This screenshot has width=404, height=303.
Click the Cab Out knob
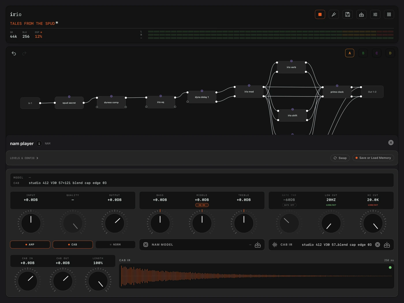(x=63, y=281)
